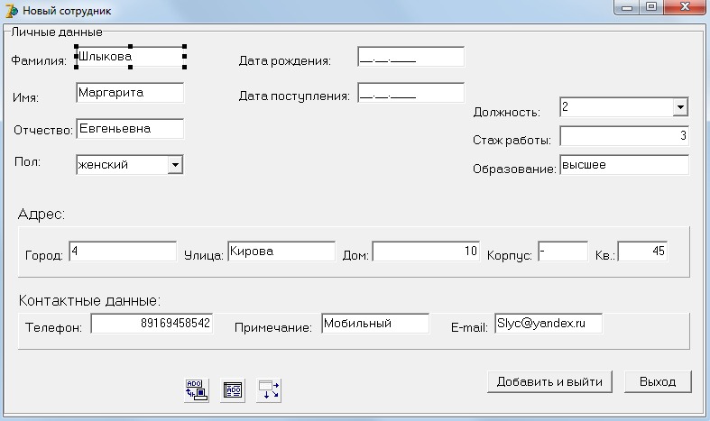Click the ADOConnection component icon
Screen dimensions: 710x421
pos(197,390)
